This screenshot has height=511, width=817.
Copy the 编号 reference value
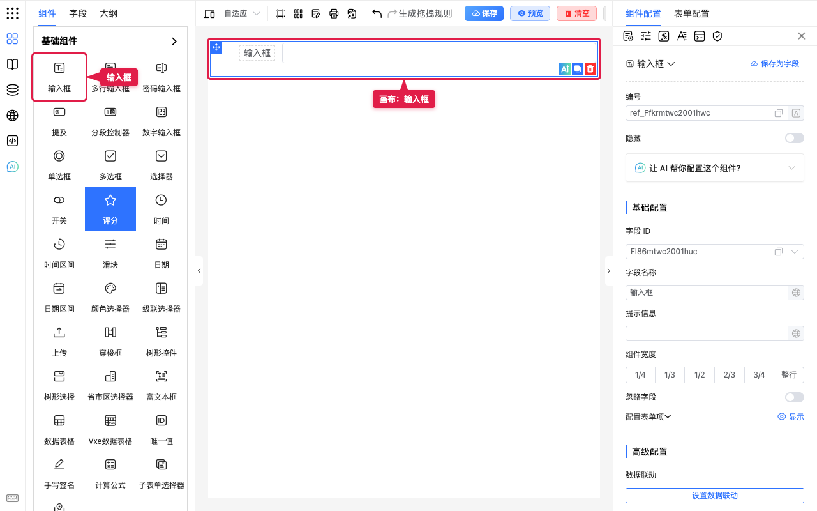pyautogui.click(x=779, y=113)
